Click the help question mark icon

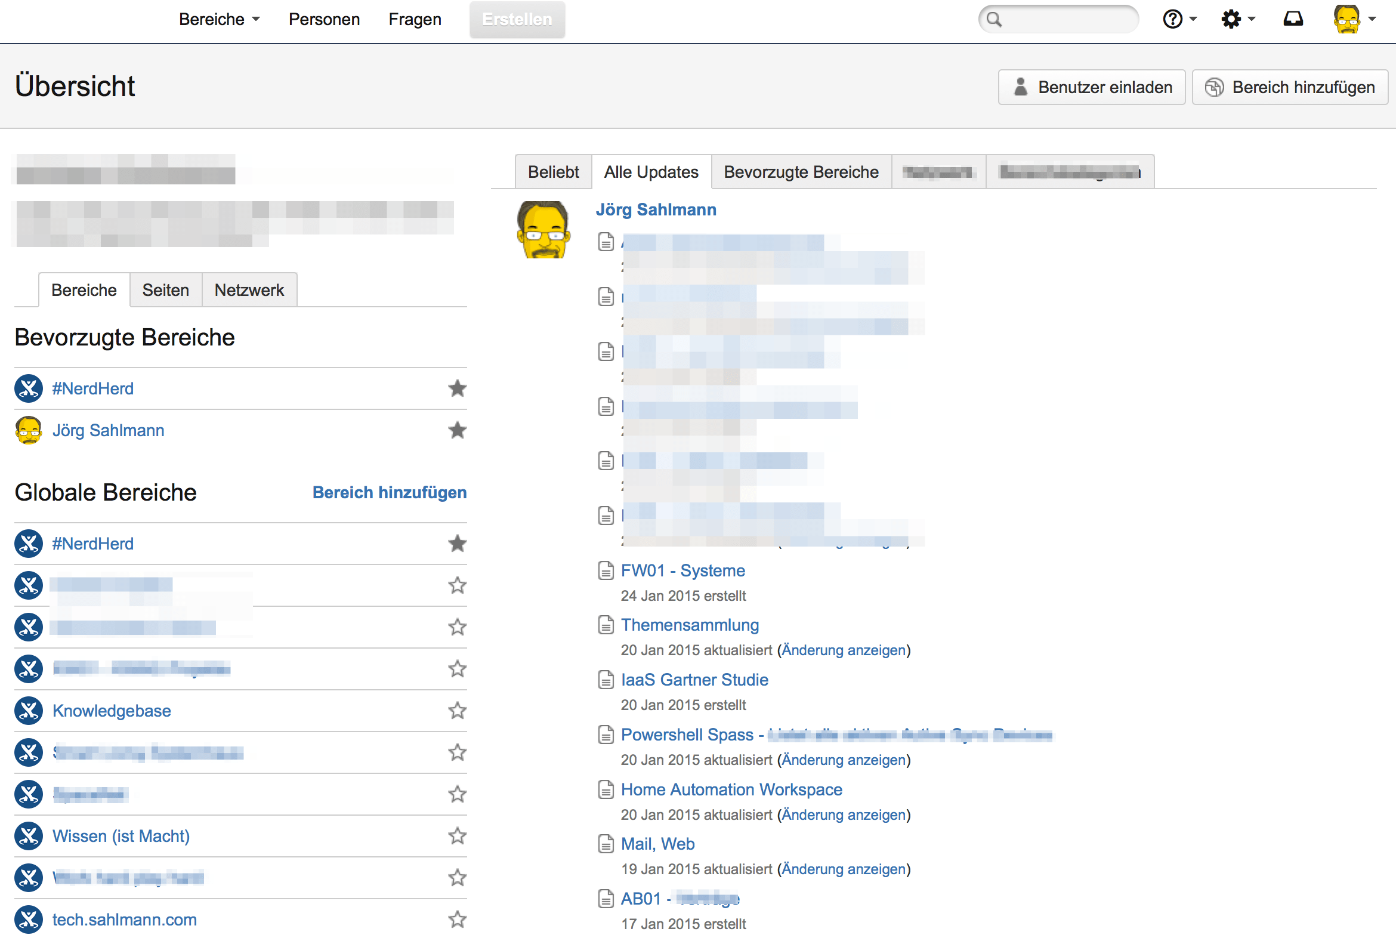coord(1172,19)
